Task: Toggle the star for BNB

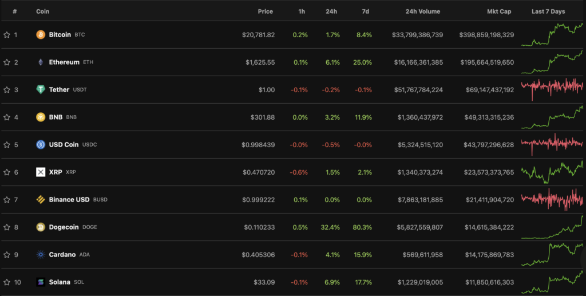Action: 7,117
